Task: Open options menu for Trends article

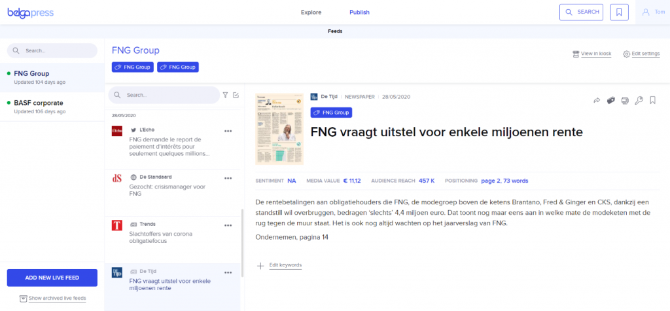Action: click(228, 225)
